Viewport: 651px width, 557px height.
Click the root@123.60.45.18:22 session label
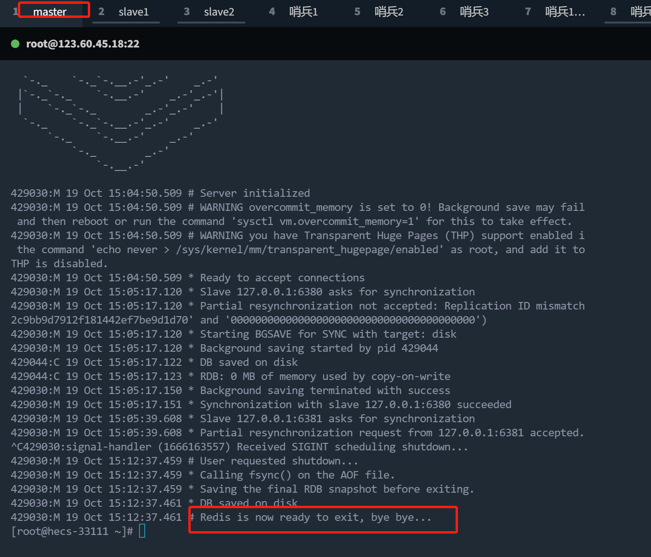coord(83,44)
